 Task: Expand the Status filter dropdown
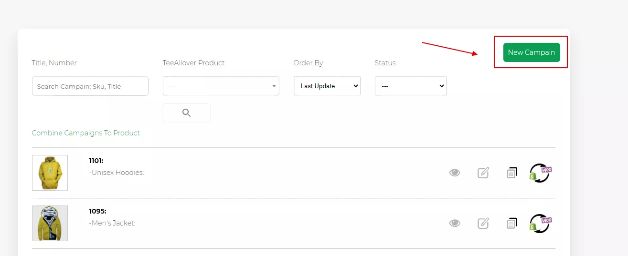coord(410,86)
